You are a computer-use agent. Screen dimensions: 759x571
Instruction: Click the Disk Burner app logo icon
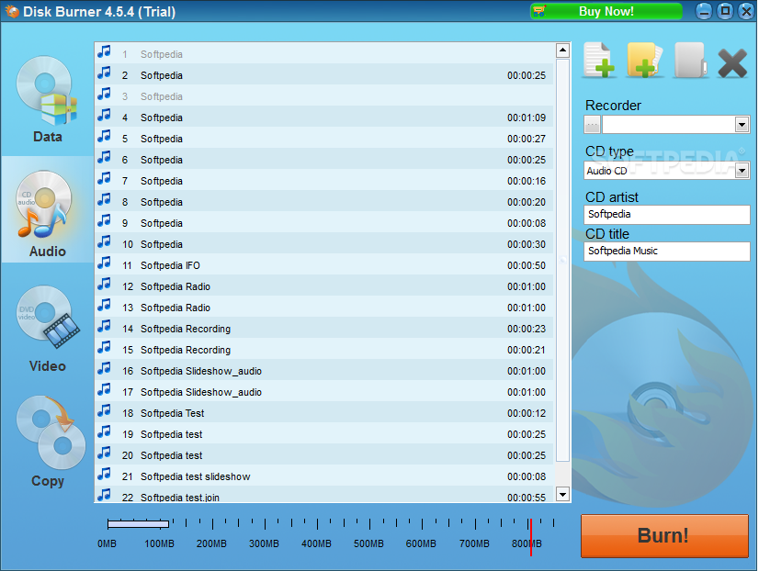pyautogui.click(x=12, y=11)
